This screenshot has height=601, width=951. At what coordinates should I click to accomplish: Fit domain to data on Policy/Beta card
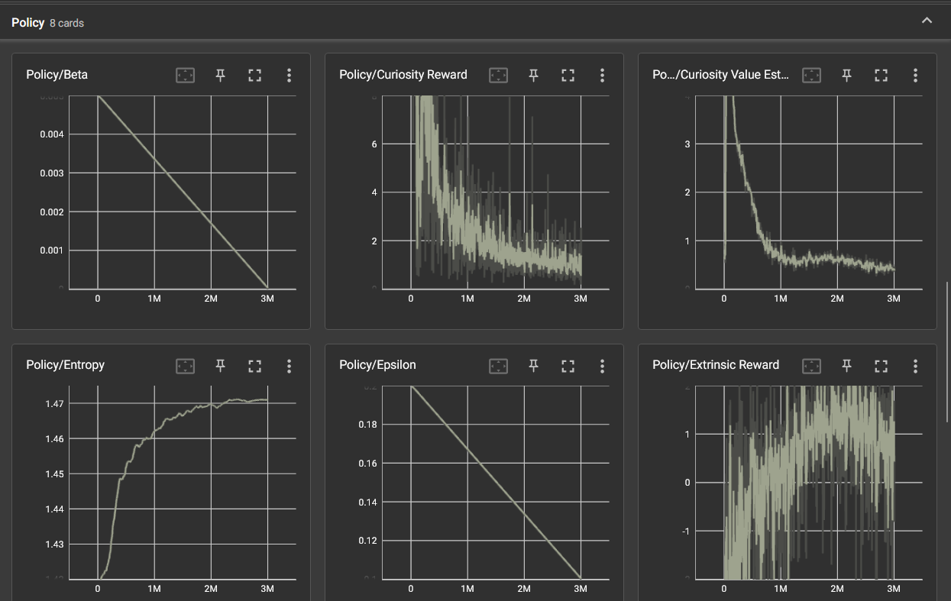tap(186, 75)
